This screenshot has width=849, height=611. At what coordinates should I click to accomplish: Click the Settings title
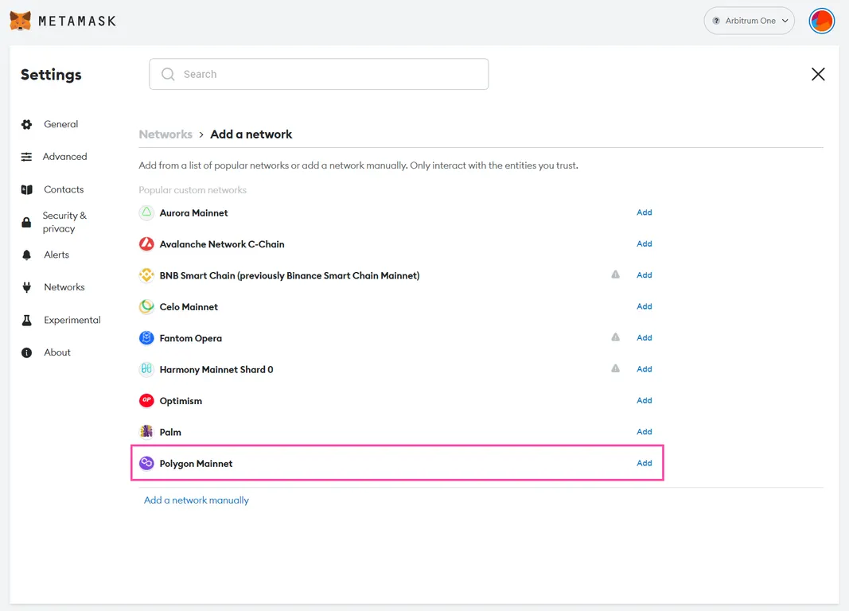[x=51, y=75]
